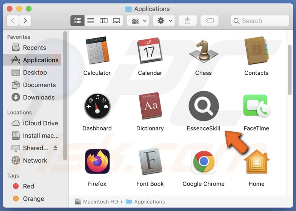Choose the Orange tag
This screenshot has width=296, height=211.
click(x=32, y=199)
